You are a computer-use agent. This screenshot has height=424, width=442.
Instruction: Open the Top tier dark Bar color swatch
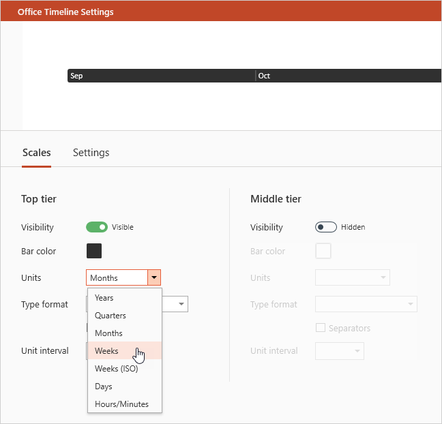[94, 251]
